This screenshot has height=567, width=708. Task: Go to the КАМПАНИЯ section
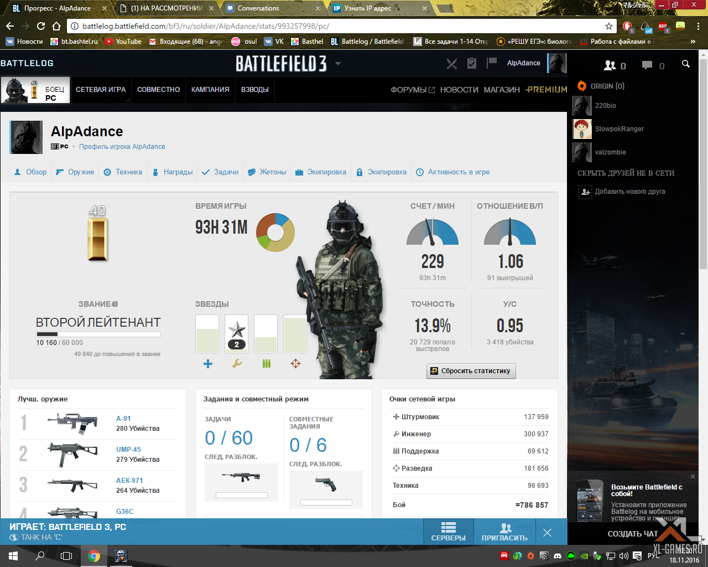pos(210,90)
